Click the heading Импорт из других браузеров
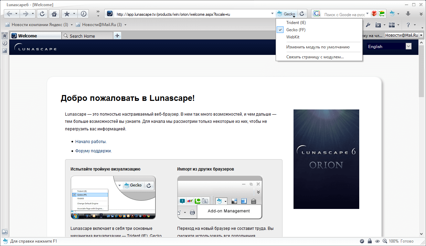426x246 pixels. click(206, 169)
